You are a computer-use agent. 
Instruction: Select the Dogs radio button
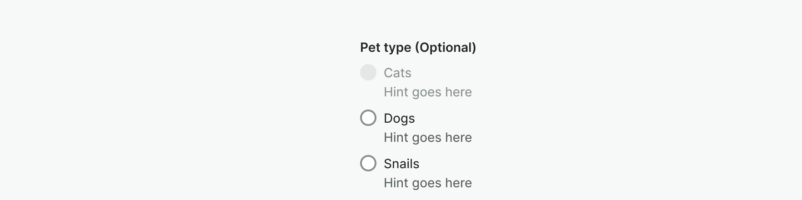368,118
